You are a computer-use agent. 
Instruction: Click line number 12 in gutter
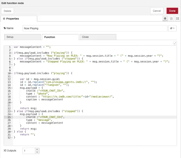[9, 79]
